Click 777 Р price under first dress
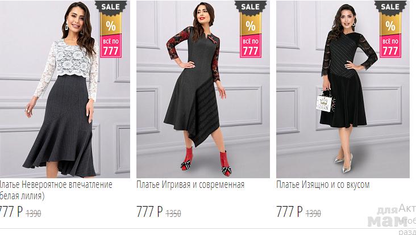Screen dimensions: 416x235 (11, 212)
